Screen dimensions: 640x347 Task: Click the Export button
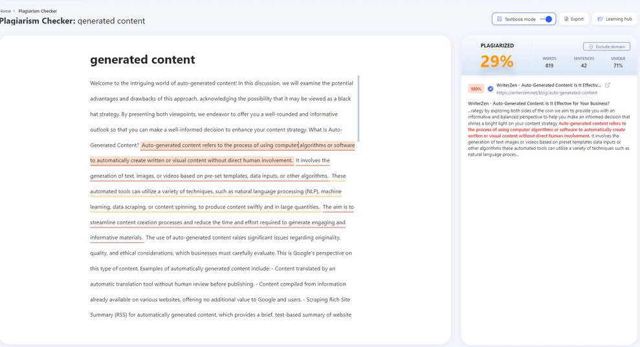click(573, 19)
